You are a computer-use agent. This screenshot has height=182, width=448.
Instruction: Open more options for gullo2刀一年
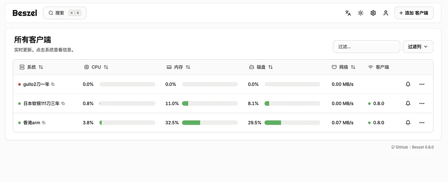pos(422,84)
